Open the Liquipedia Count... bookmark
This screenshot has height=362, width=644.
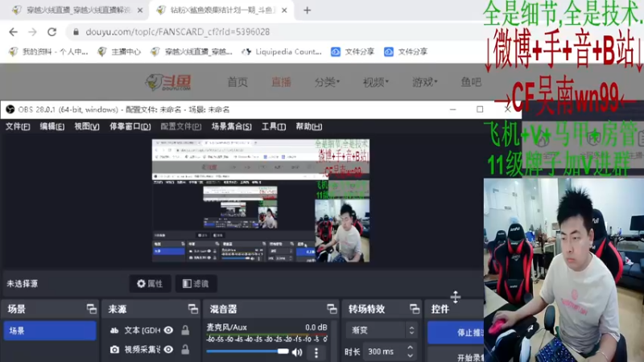[282, 51]
